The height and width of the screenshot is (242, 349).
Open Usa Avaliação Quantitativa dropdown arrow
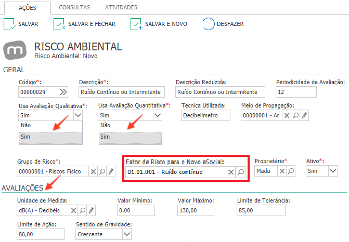(158, 115)
